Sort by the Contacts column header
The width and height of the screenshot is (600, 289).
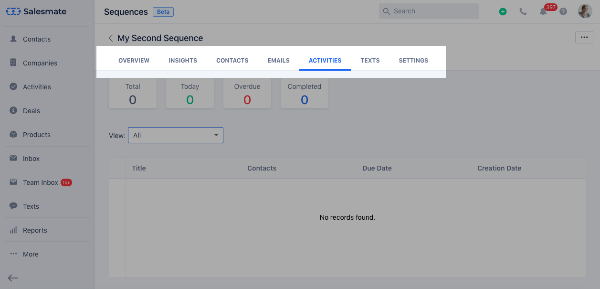[x=262, y=168]
